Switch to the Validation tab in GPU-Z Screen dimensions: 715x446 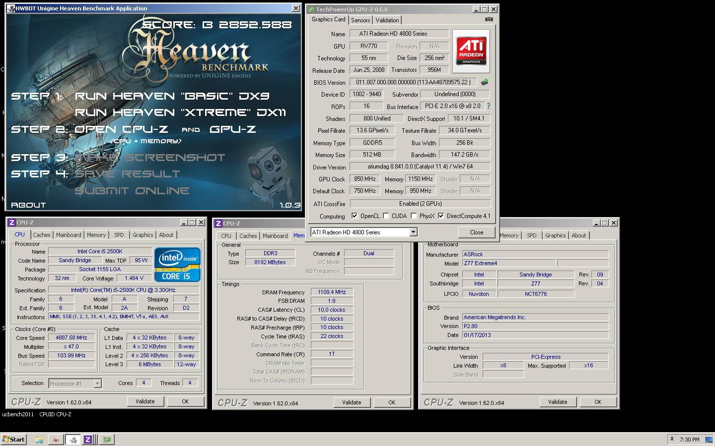point(387,20)
